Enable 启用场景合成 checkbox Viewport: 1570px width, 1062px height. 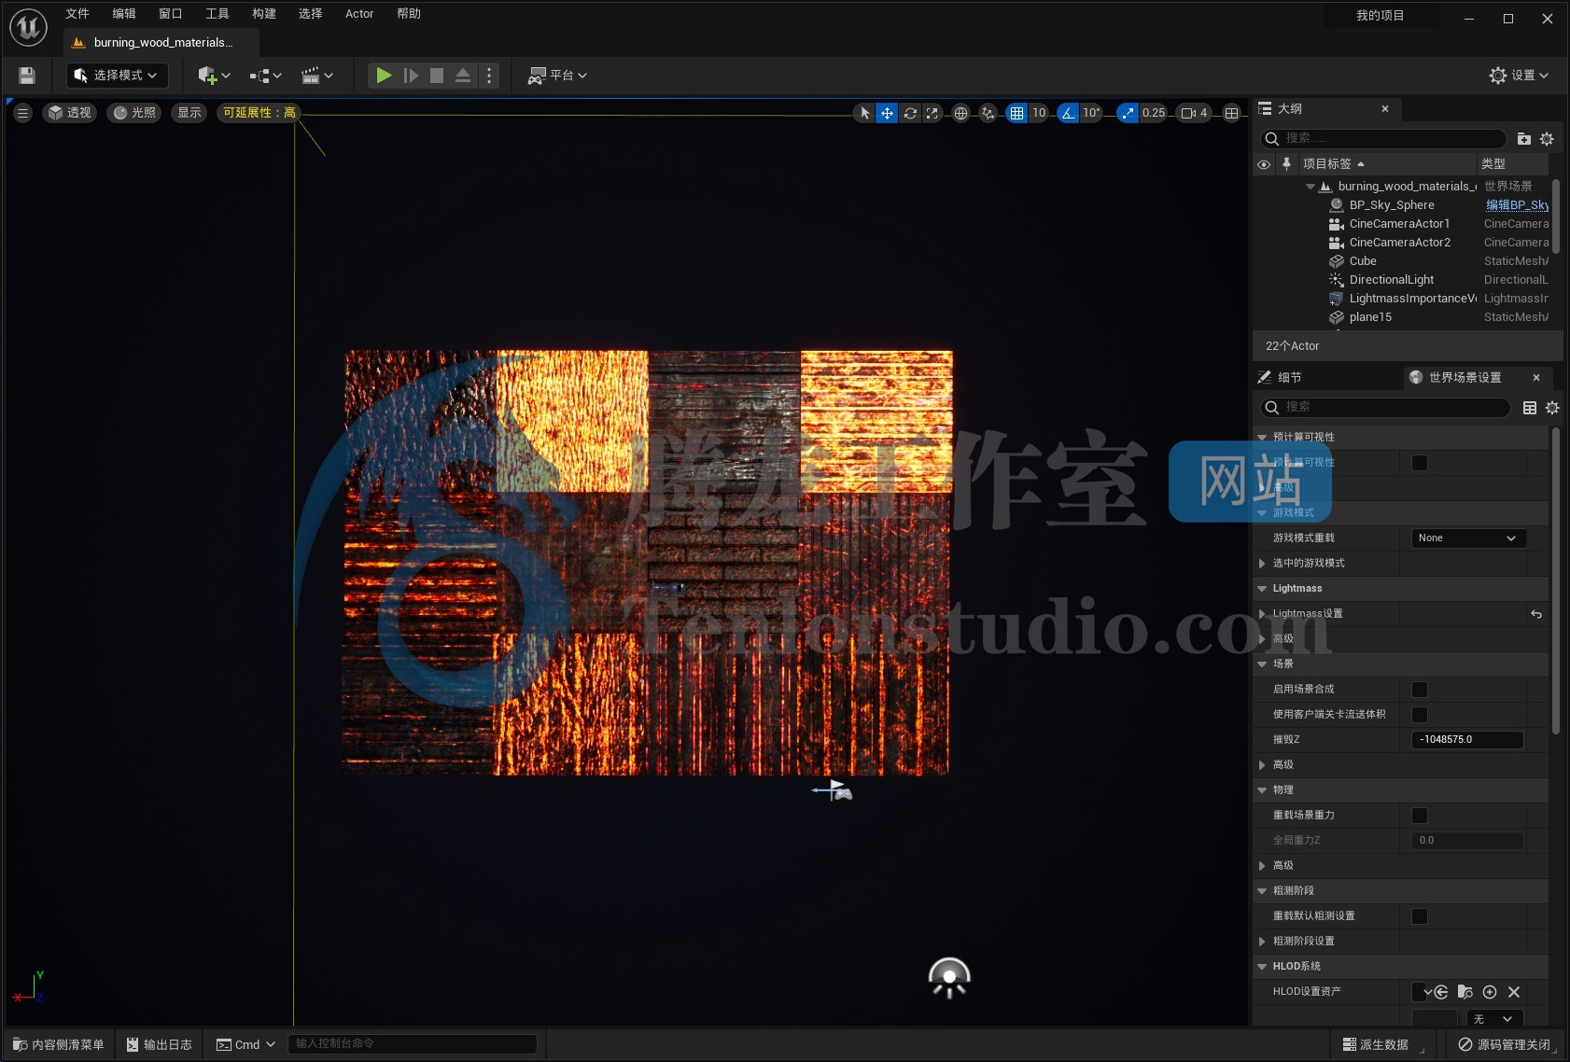point(1420,690)
